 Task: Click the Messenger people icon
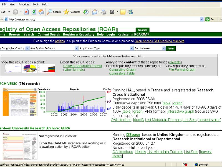tap(130, 12)
